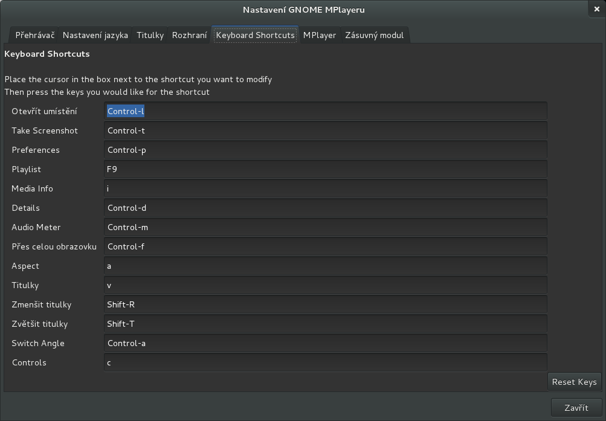Click the Controls shortcut field
The image size is (606, 421).
pos(326,362)
